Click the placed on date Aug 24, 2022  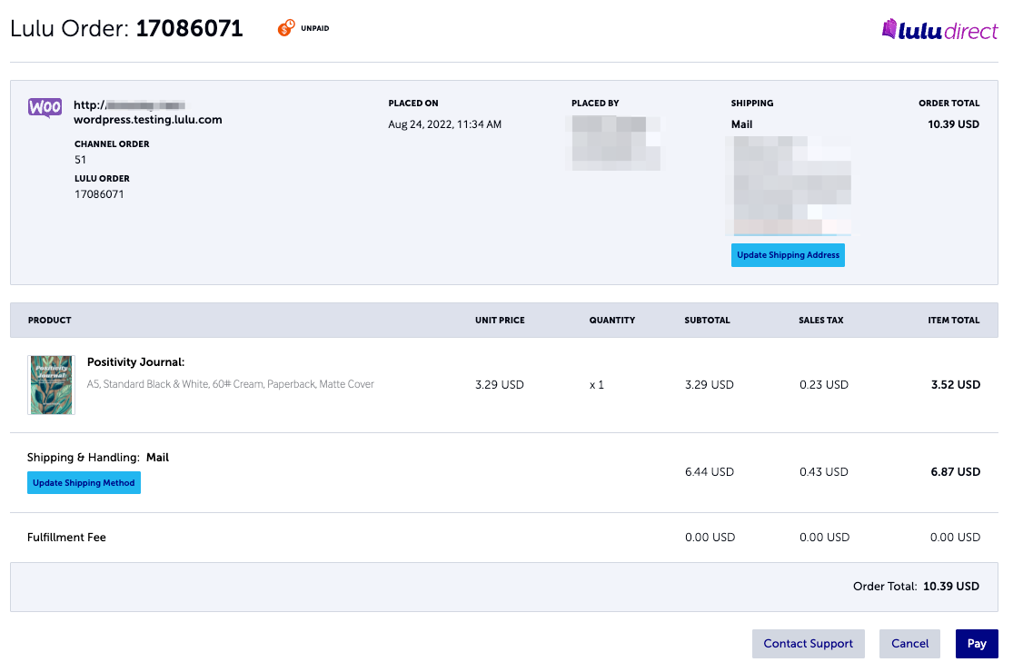(x=444, y=124)
